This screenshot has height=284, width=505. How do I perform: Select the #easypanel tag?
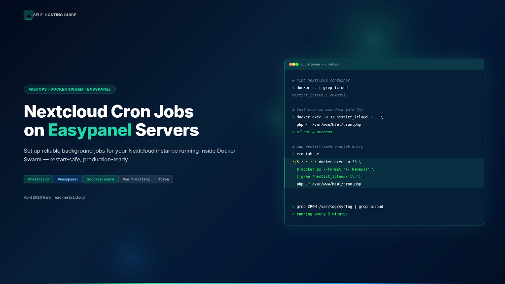coord(68,179)
